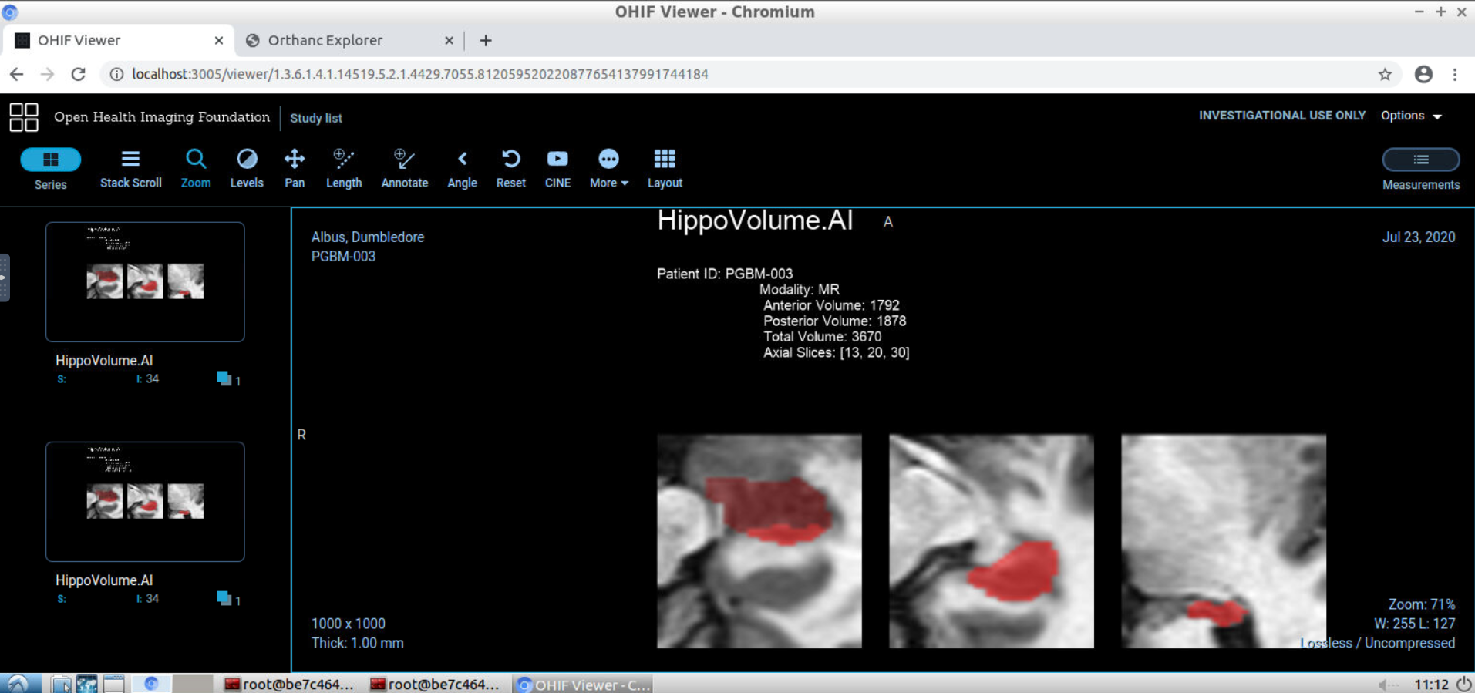Select the second HippoVolume.AI series thumbnail
This screenshot has width=1475, height=693.
[x=145, y=501]
